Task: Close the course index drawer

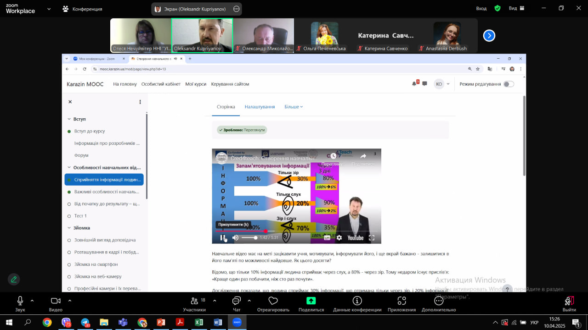Action: [70, 102]
